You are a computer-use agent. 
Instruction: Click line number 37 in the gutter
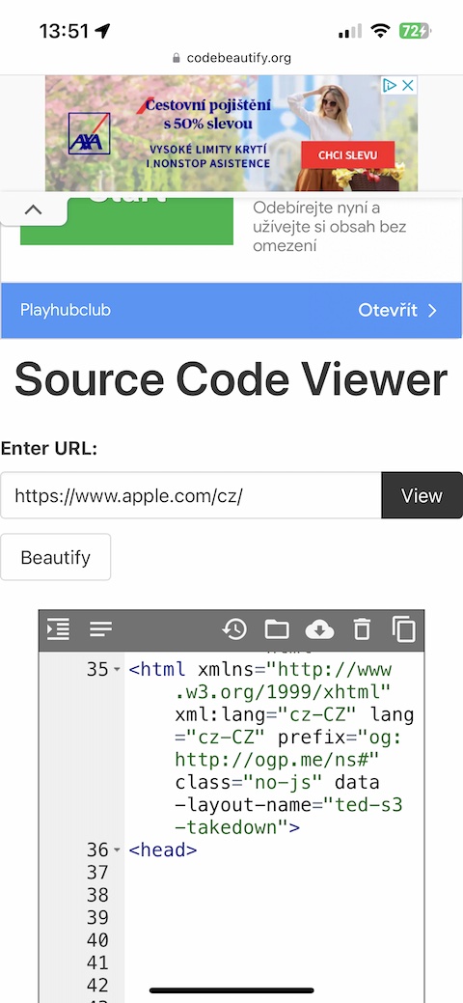click(97, 873)
